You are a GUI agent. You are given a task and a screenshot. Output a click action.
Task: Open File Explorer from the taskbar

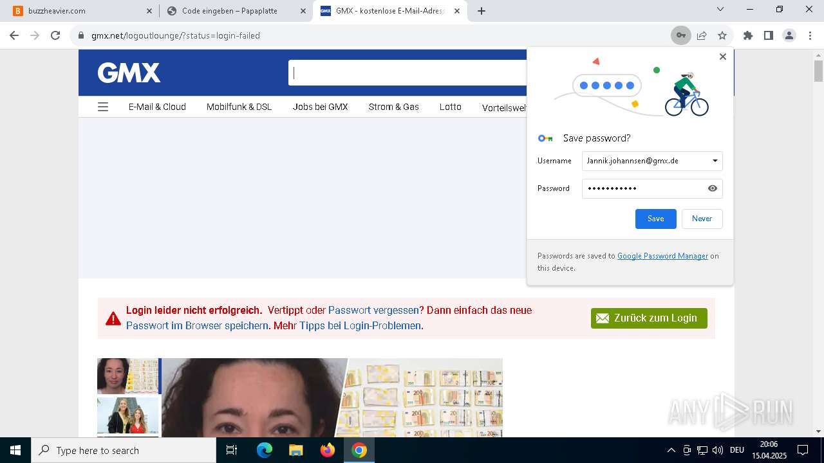295,450
